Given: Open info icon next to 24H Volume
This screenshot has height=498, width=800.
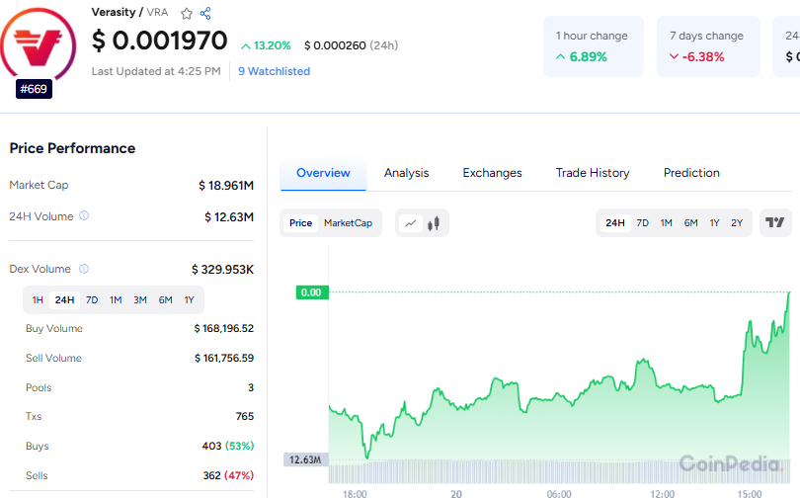Looking at the screenshot, I should (x=84, y=215).
